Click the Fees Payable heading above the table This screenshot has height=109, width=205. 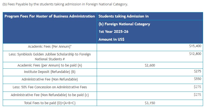pyautogui.click(x=65, y=5)
